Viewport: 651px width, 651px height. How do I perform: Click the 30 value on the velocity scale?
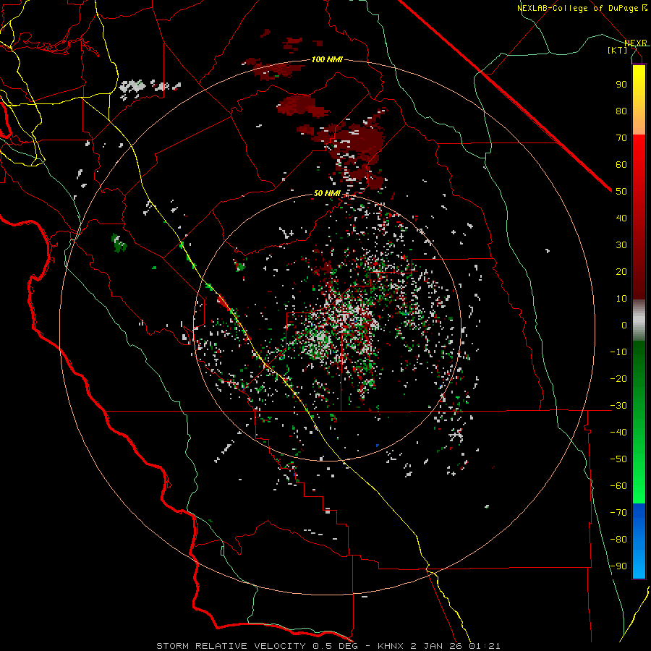coord(621,245)
